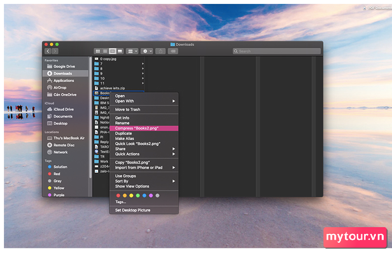Open the gear Action dropdown menu
This screenshot has width=392, height=254.
147,51
